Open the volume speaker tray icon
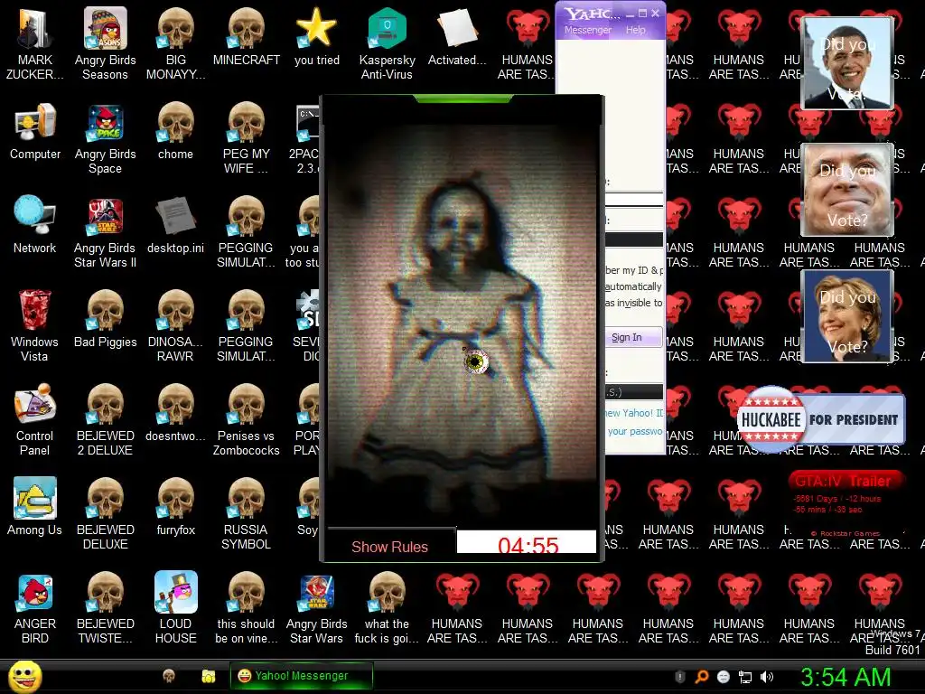 [767, 677]
